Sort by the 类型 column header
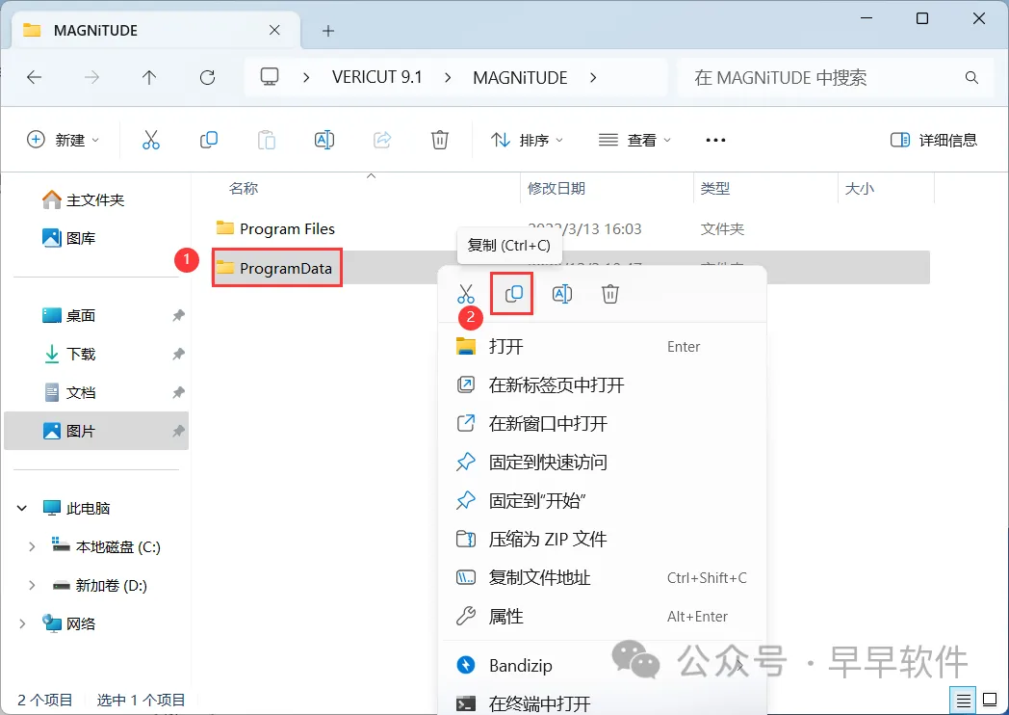 coord(715,189)
